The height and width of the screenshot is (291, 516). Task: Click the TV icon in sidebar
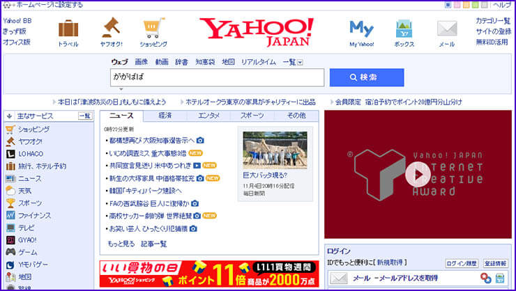point(10,228)
